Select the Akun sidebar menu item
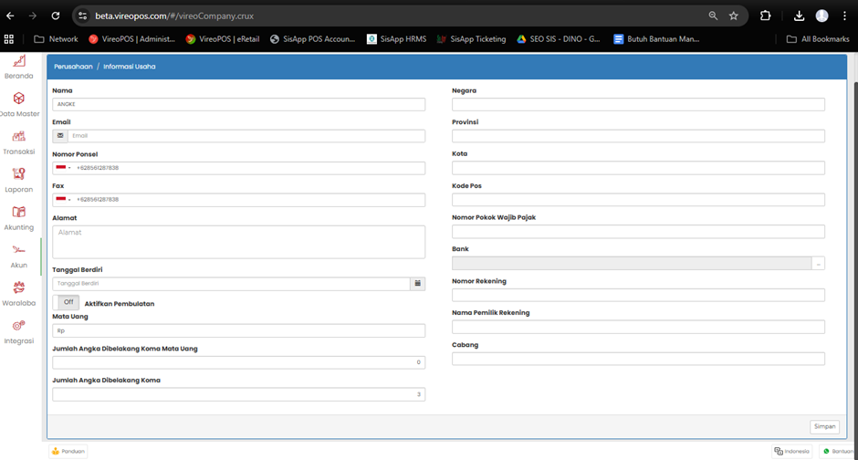Image resolution: width=858 pixels, height=460 pixels. (18, 256)
